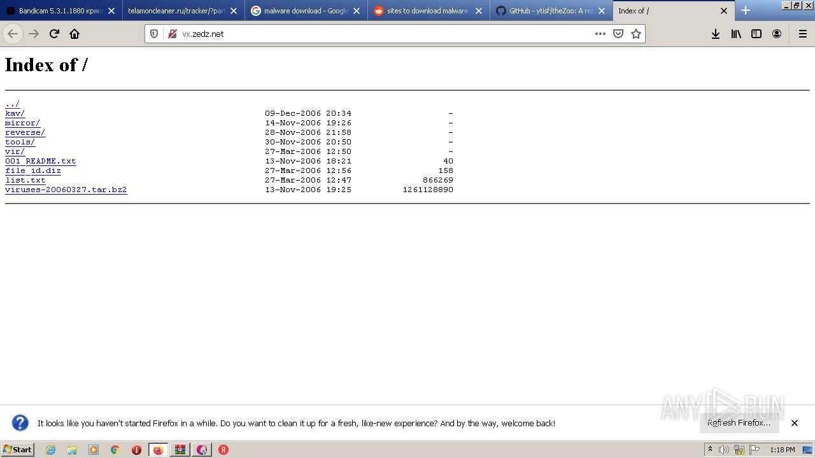
Task: Open the downloads arrow panel
Action: coord(716,34)
